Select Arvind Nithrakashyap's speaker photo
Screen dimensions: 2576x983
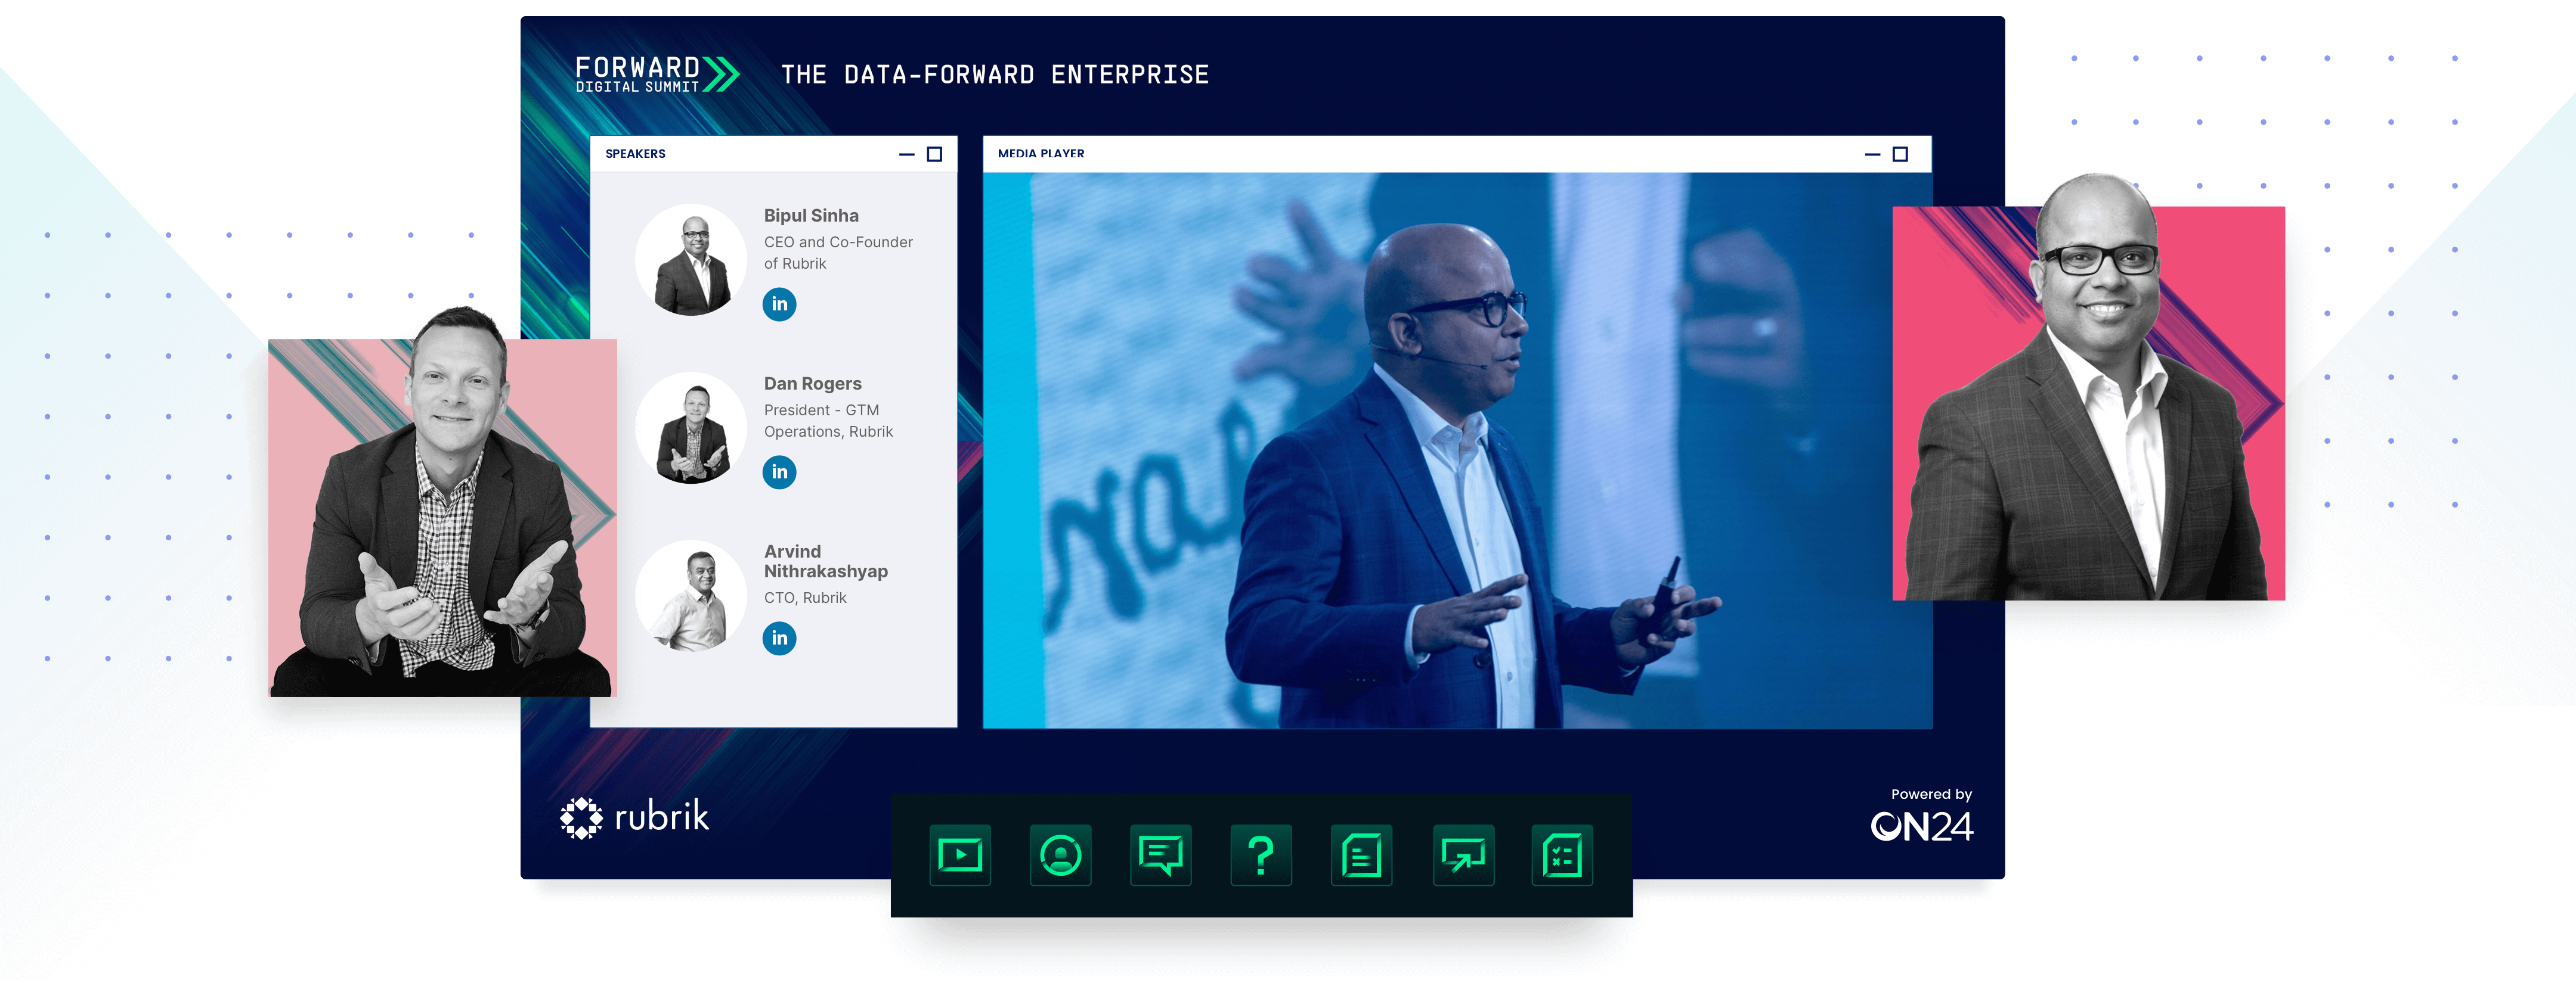tap(691, 595)
